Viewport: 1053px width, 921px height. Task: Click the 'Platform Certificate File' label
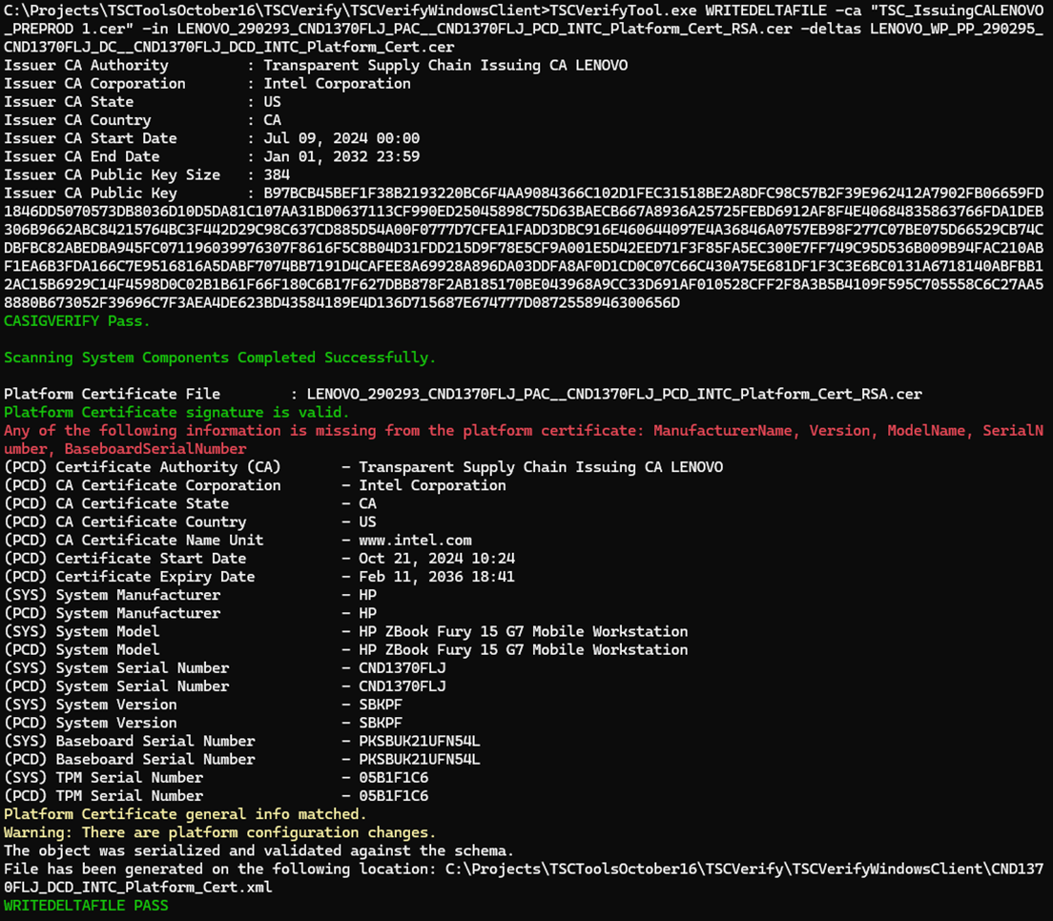pyautogui.click(x=113, y=394)
